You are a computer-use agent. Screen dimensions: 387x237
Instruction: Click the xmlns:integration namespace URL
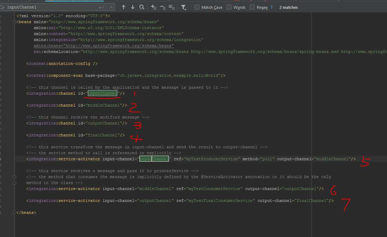click(x=141, y=40)
